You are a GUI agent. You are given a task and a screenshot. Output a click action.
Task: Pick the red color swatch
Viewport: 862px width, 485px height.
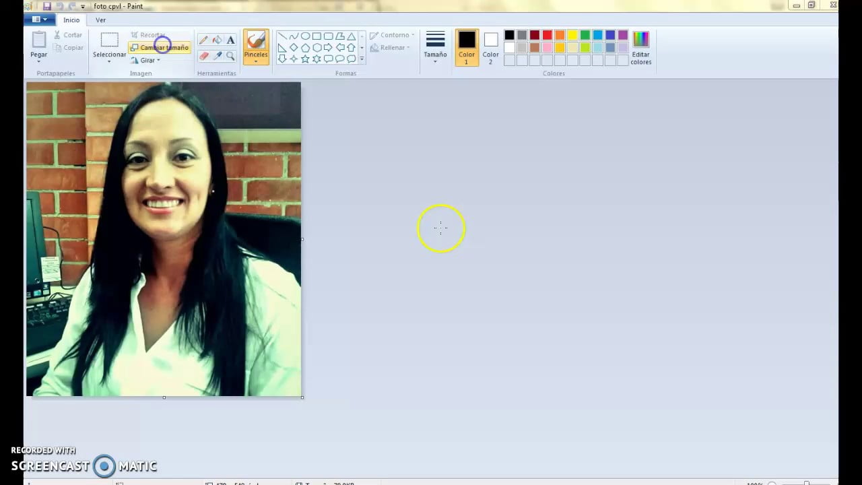547,35
